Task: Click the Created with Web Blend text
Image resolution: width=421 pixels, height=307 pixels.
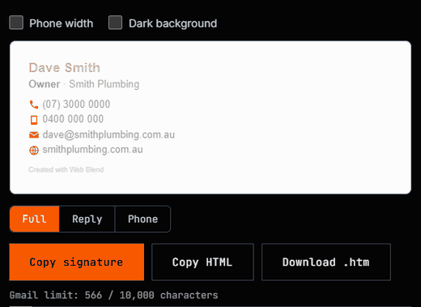Action: pyautogui.click(x=66, y=169)
